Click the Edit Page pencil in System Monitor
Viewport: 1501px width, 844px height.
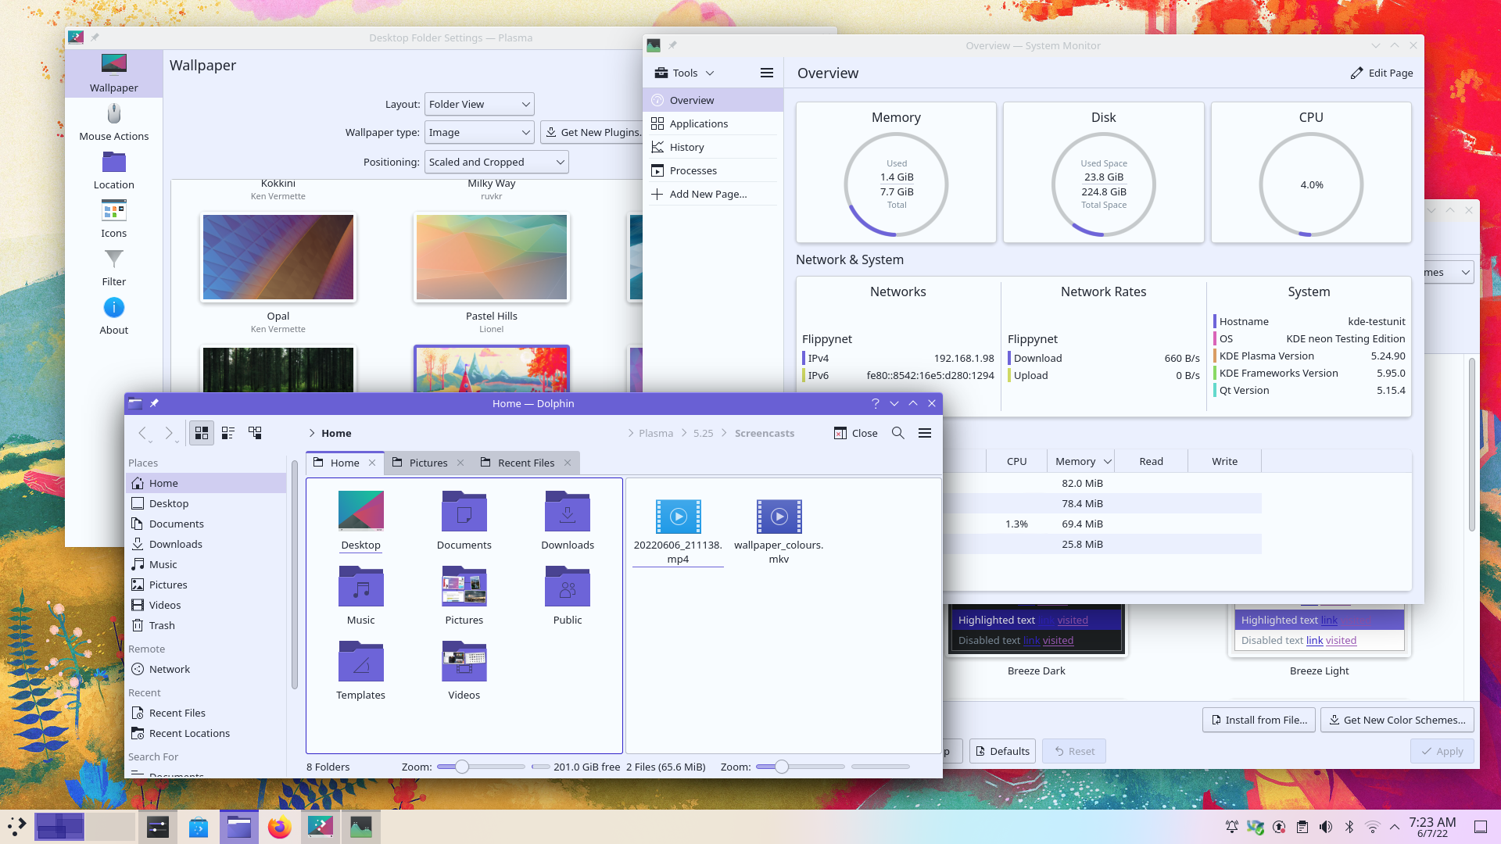(x=1381, y=73)
